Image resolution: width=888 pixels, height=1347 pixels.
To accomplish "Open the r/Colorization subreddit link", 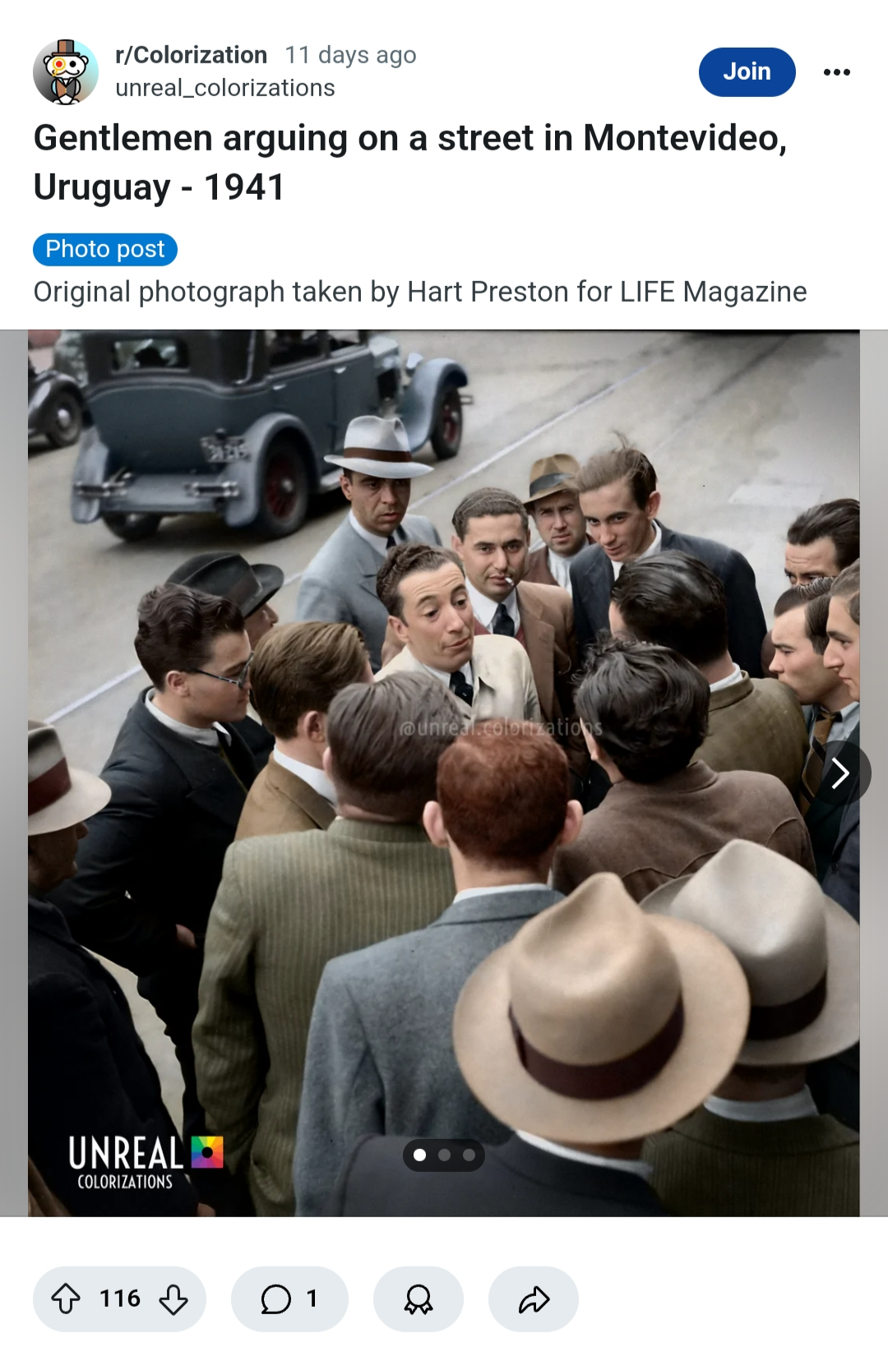I will tap(192, 55).
